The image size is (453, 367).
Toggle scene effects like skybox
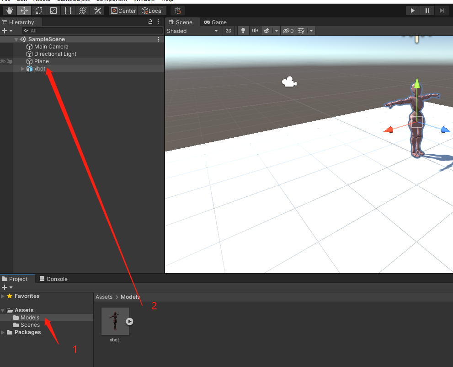[266, 31]
